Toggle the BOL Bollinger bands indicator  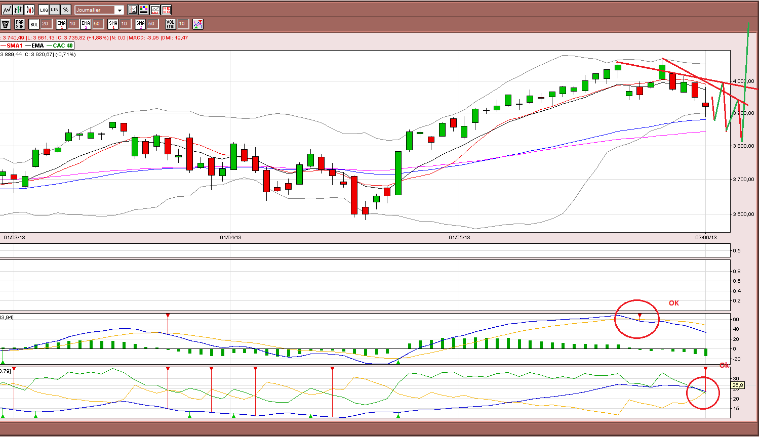pos(34,24)
